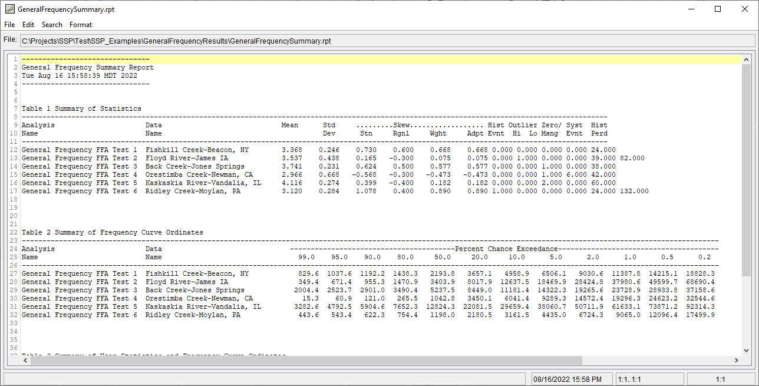Click the 99.0 percent column header
Viewport: 759px width, 386px height.
(x=306, y=257)
